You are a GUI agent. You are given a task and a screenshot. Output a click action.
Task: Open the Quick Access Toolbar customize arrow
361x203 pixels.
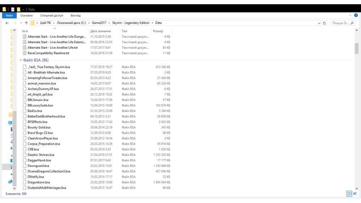(23, 10)
